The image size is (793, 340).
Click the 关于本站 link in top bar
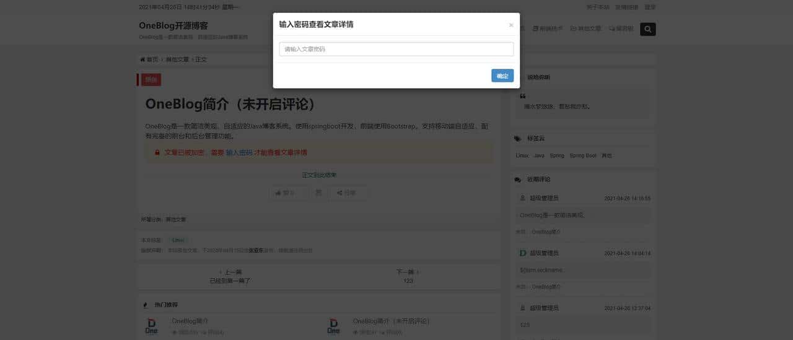[x=598, y=7]
